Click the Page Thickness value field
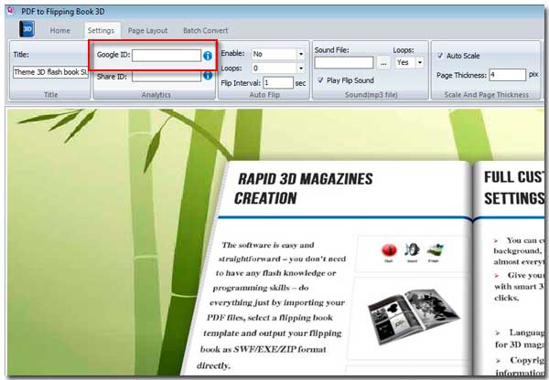Screen dimensions: 549x380 [507, 75]
